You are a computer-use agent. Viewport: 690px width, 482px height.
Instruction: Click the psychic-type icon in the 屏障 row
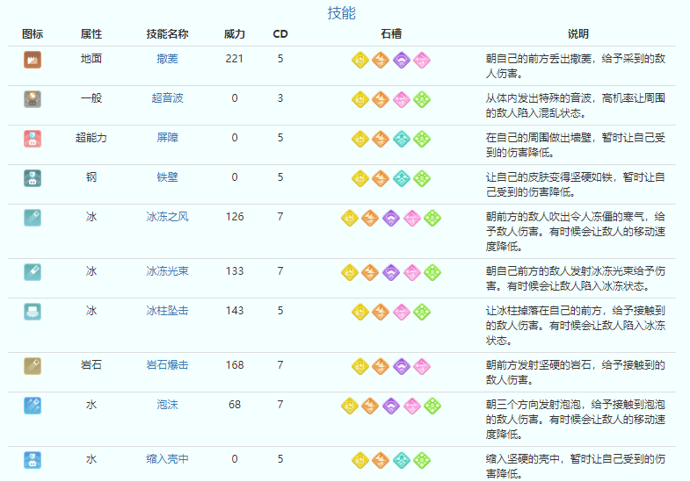click(x=33, y=138)
